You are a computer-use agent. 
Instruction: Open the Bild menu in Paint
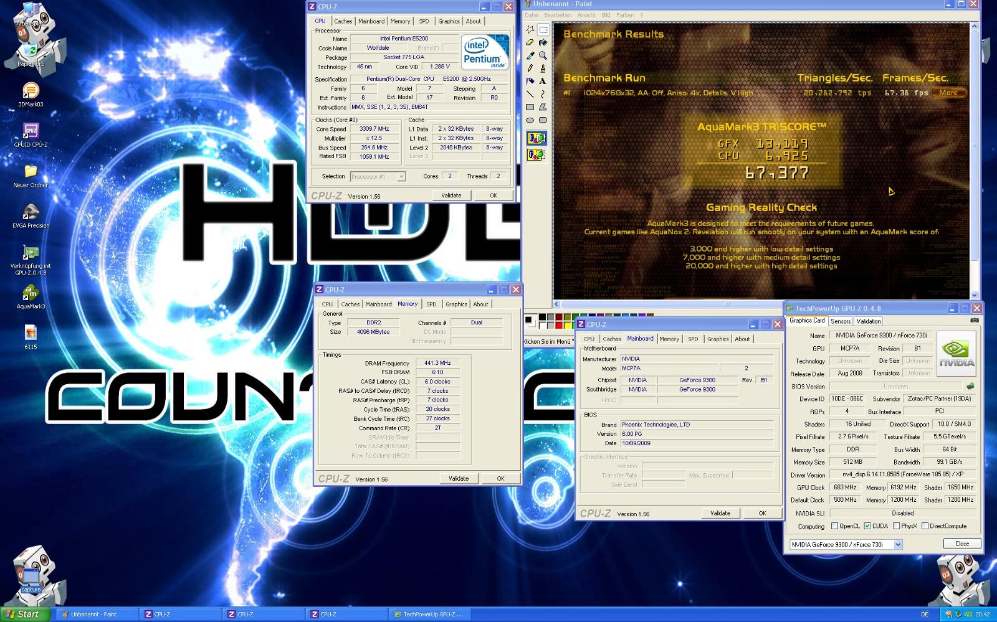coord(606,15)
